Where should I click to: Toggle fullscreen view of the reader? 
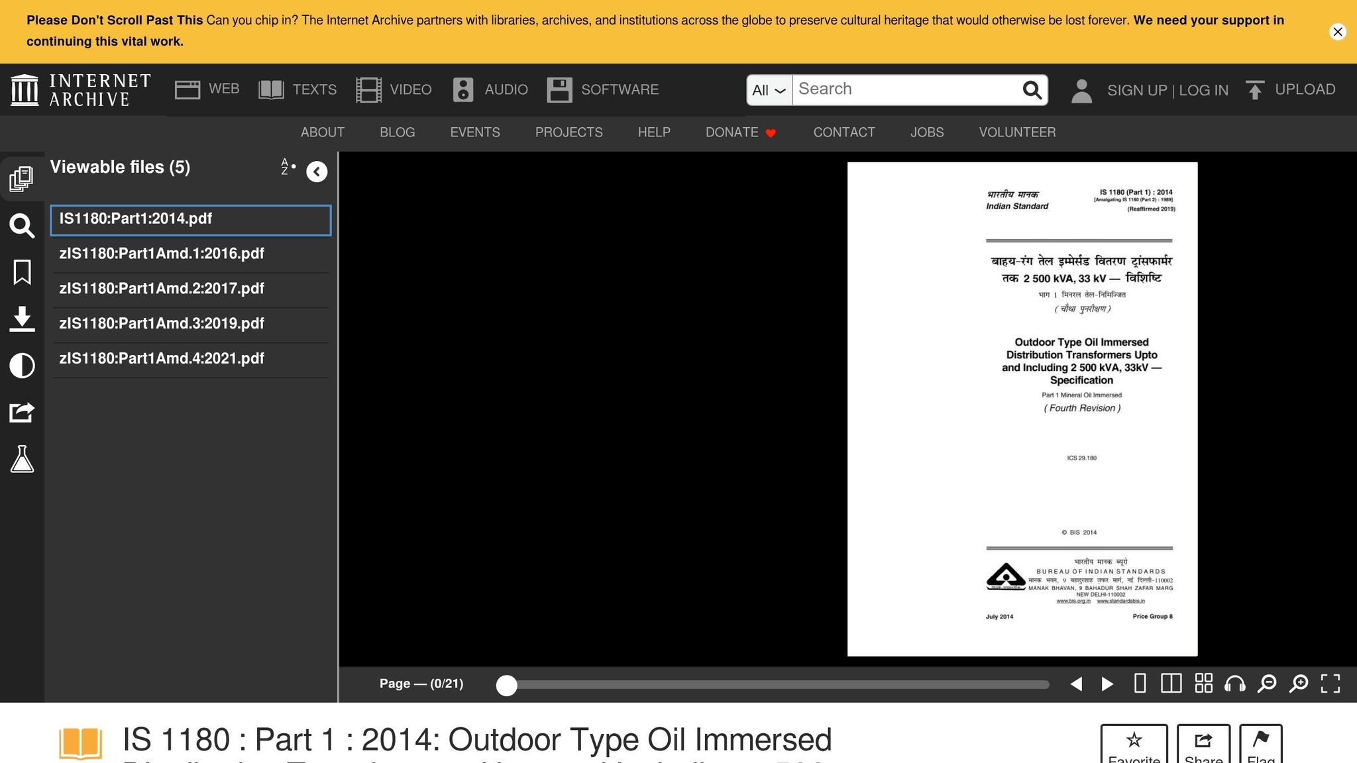point(1330,684)
